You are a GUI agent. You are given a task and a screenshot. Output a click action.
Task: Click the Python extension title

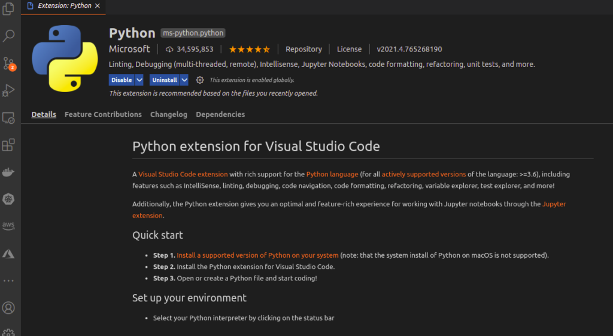coord(132,33)
